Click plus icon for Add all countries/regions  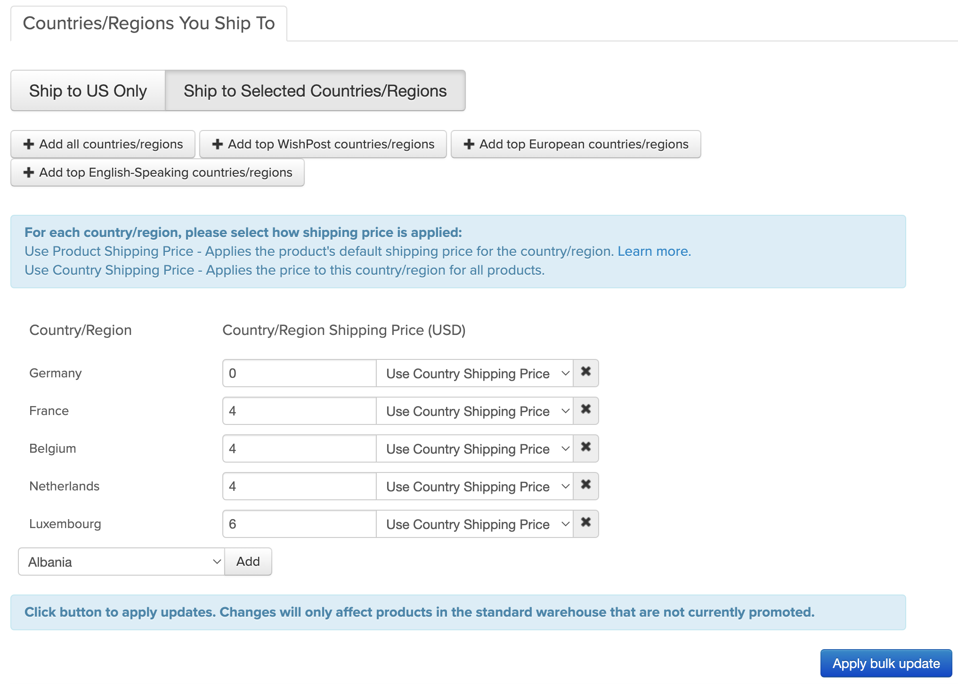tap(29, 144)
